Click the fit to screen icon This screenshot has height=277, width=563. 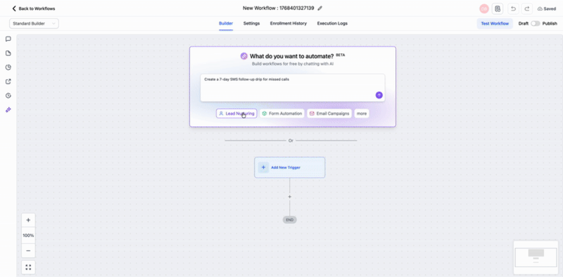coord(28,267)
